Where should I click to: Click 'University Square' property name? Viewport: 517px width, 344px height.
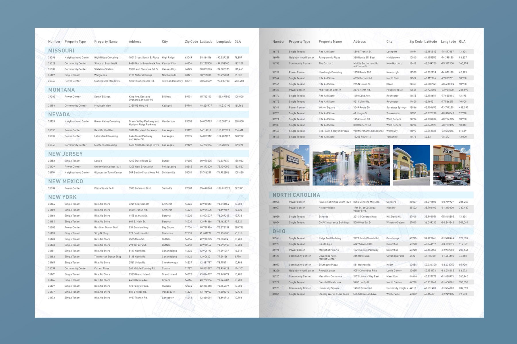(x=329, y=288)
